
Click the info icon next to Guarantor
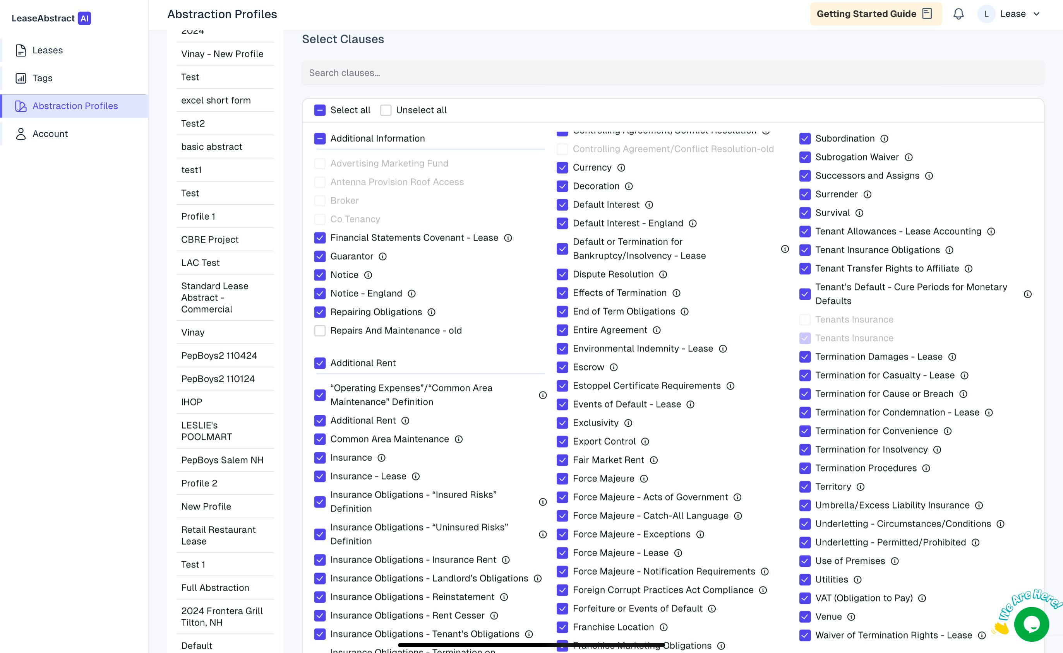[x=382, y=256]
